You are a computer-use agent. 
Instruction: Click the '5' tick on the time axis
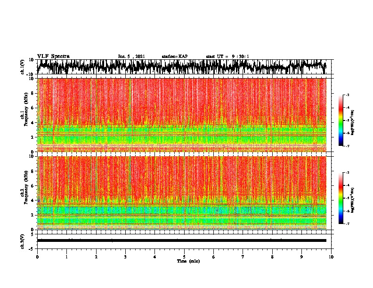point(184,257)
